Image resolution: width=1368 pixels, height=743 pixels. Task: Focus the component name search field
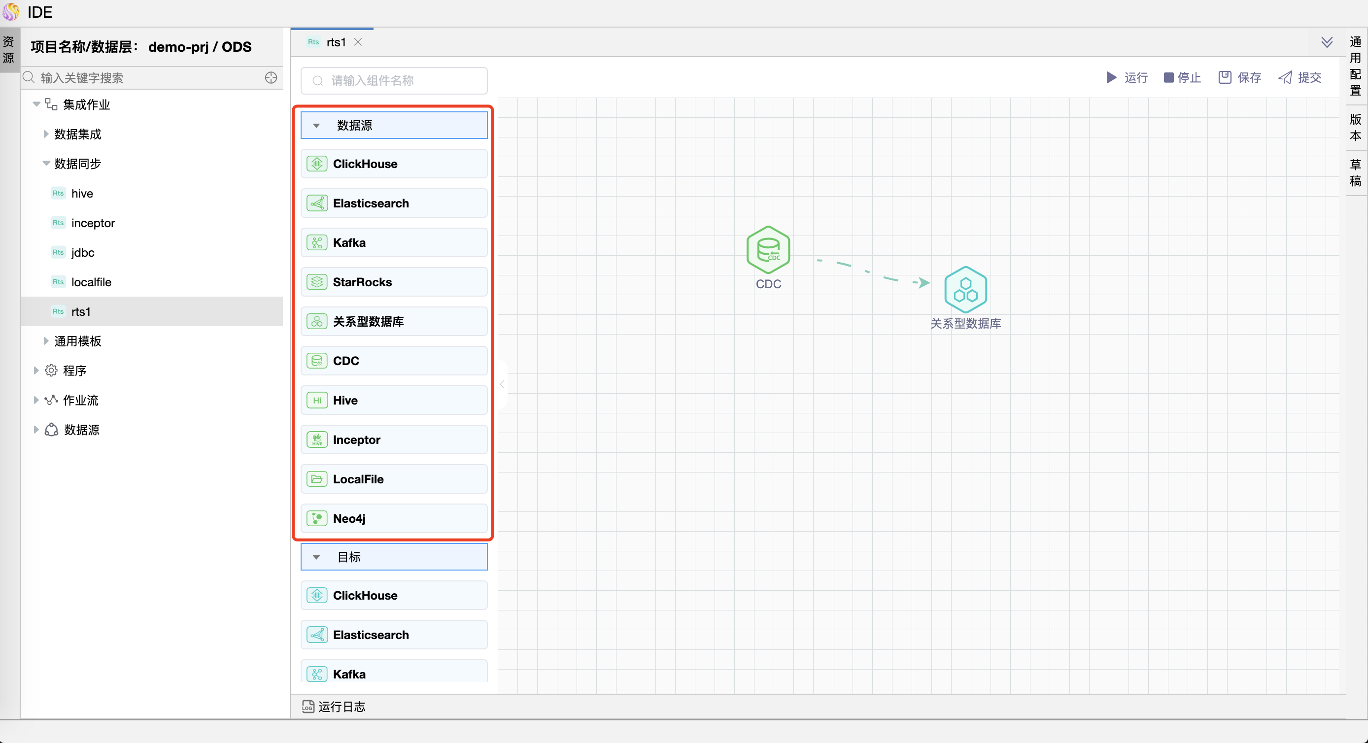(394, 81)
